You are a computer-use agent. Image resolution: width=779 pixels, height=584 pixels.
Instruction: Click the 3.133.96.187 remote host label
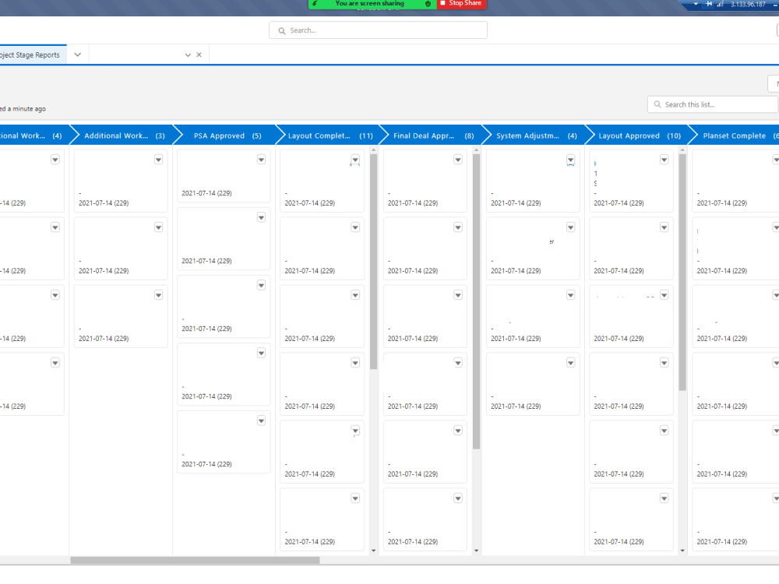tap(748, 4)
